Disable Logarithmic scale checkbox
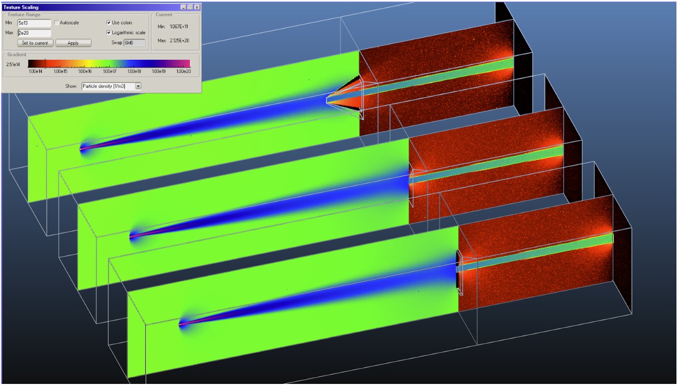Image resolution: width=678 pixels, height=386 pixels. click(109, 33)
